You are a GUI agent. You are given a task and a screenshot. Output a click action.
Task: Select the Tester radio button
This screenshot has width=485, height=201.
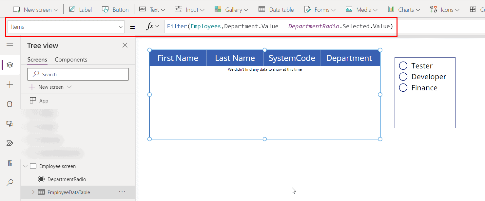click(x=403, y=65)
